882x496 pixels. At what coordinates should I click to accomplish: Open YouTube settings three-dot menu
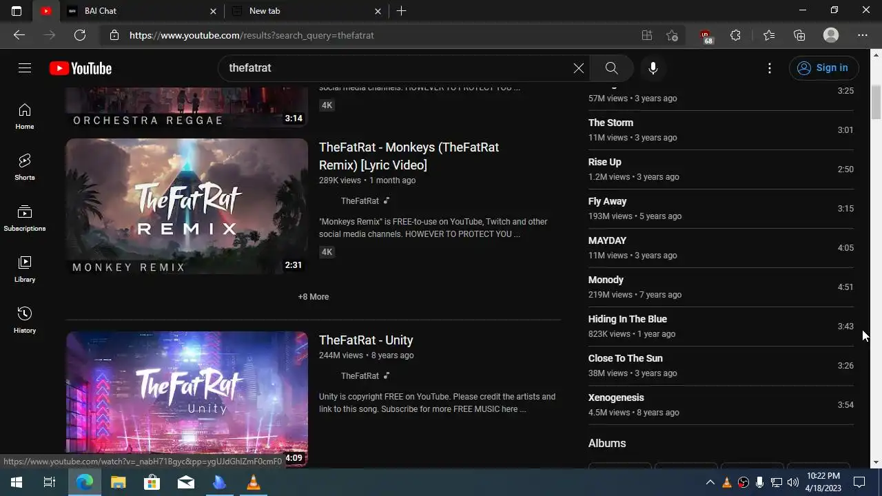tap(770, 68)
